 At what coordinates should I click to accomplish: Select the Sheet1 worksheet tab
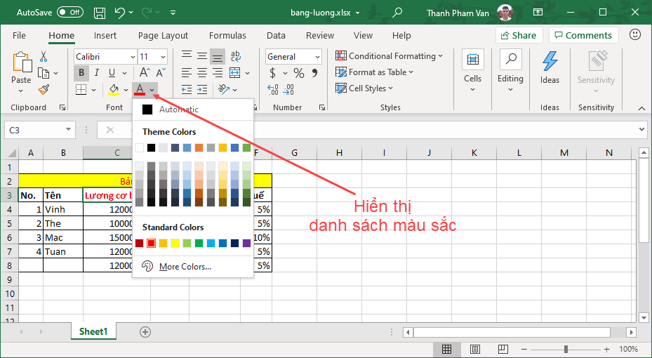coord(93,331)
